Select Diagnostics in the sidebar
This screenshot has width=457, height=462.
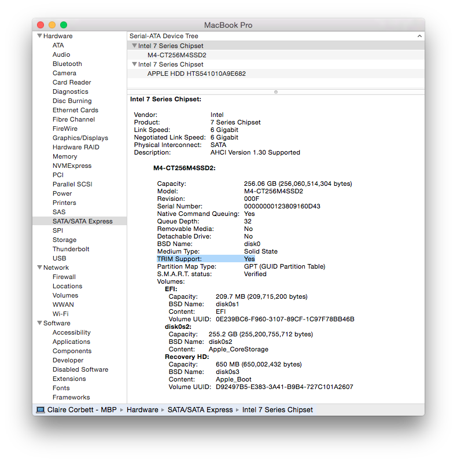tap(71, 91)
